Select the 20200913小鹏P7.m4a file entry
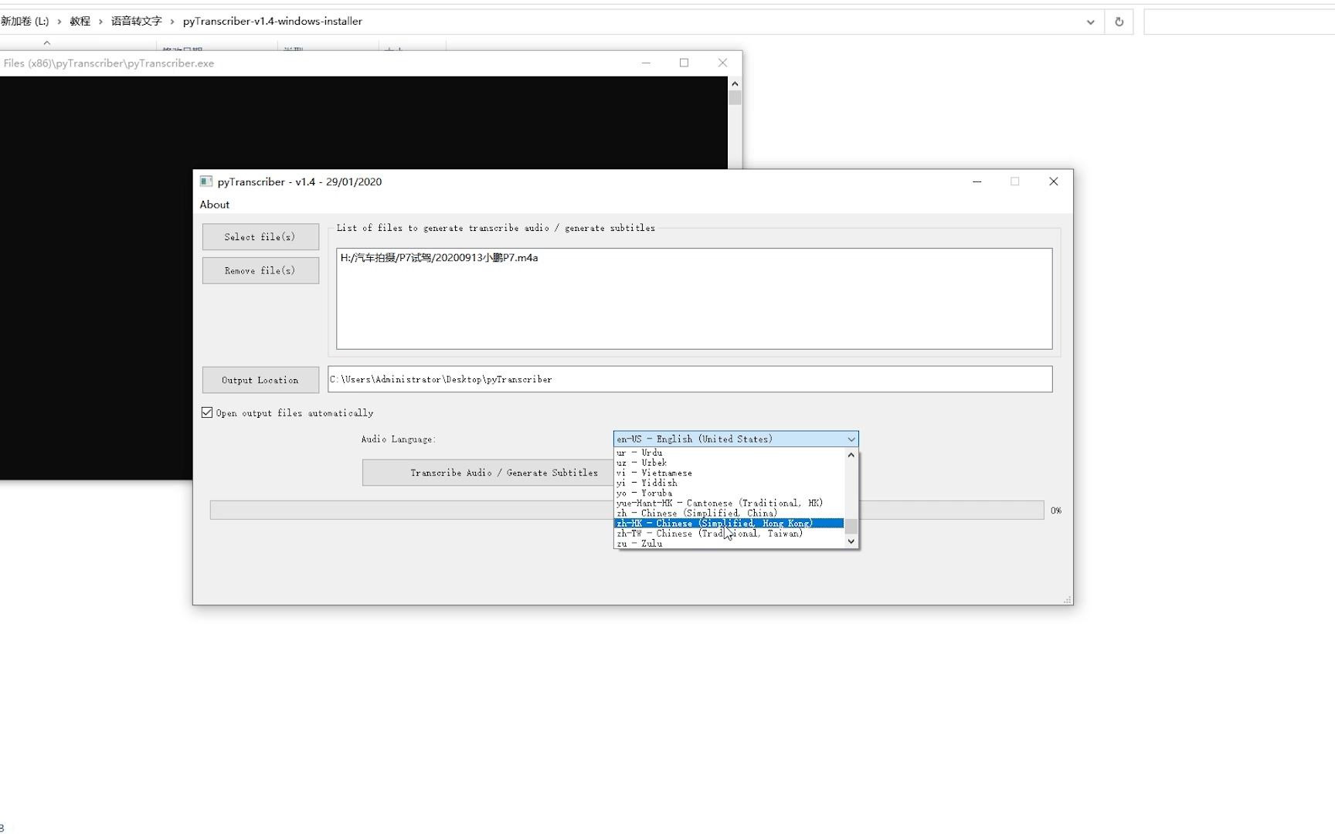This screenshot has height=834, width=1335. coord(439,258)
